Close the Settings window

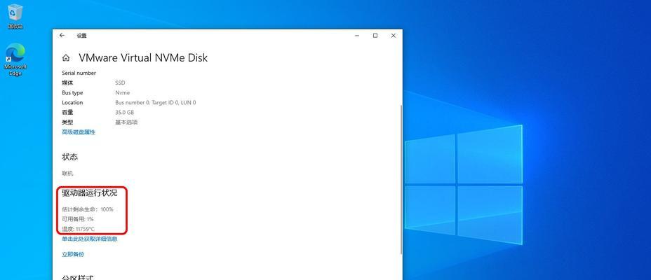point(393,36)
